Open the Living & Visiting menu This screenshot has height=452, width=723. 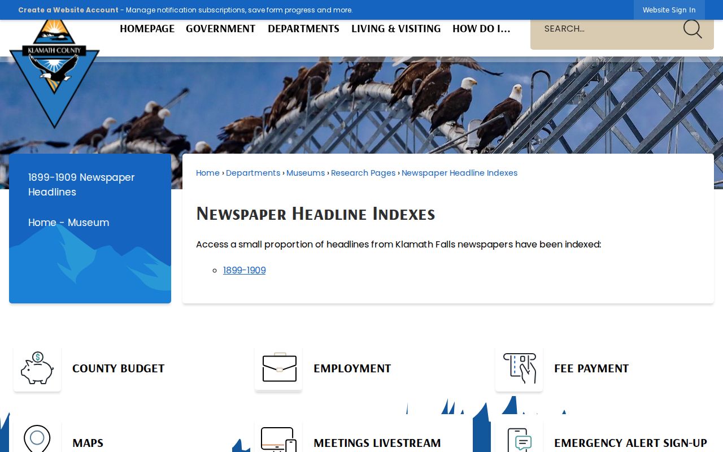pyautogui.click(x=396, y=29)
